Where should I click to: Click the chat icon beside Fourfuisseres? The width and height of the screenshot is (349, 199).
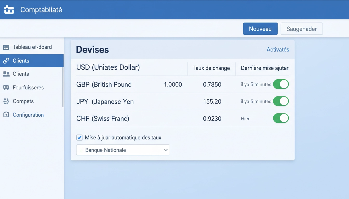(x=6, y=88)
